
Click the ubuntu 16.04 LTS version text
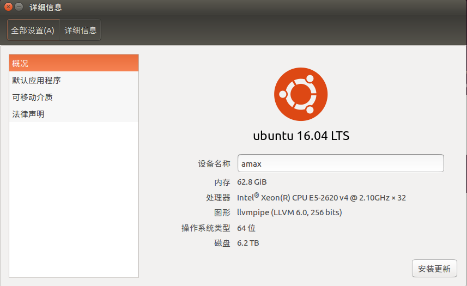[301, 136]
